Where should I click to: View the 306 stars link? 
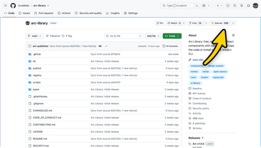click(x=196, y=118)
